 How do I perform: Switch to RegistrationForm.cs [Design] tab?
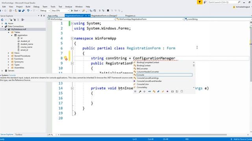(104, 16)
